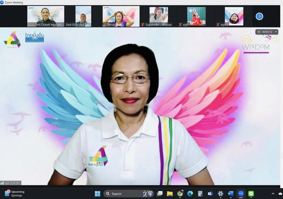Switch to Microsoft Word on taskbar
This screenshot has height=199, width=283.
[230, 194]
